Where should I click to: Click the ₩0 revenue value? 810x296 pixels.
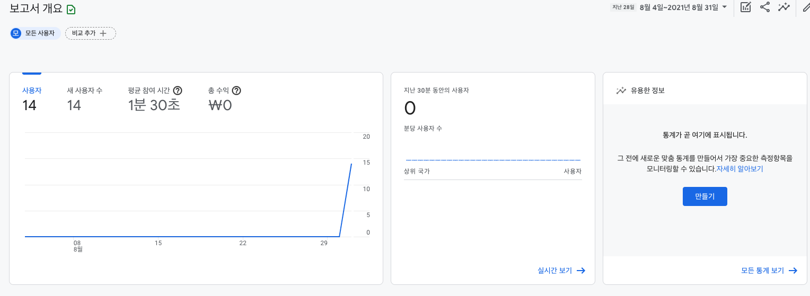[x=221, y=105]
